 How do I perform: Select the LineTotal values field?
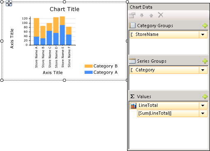(169, 106)
